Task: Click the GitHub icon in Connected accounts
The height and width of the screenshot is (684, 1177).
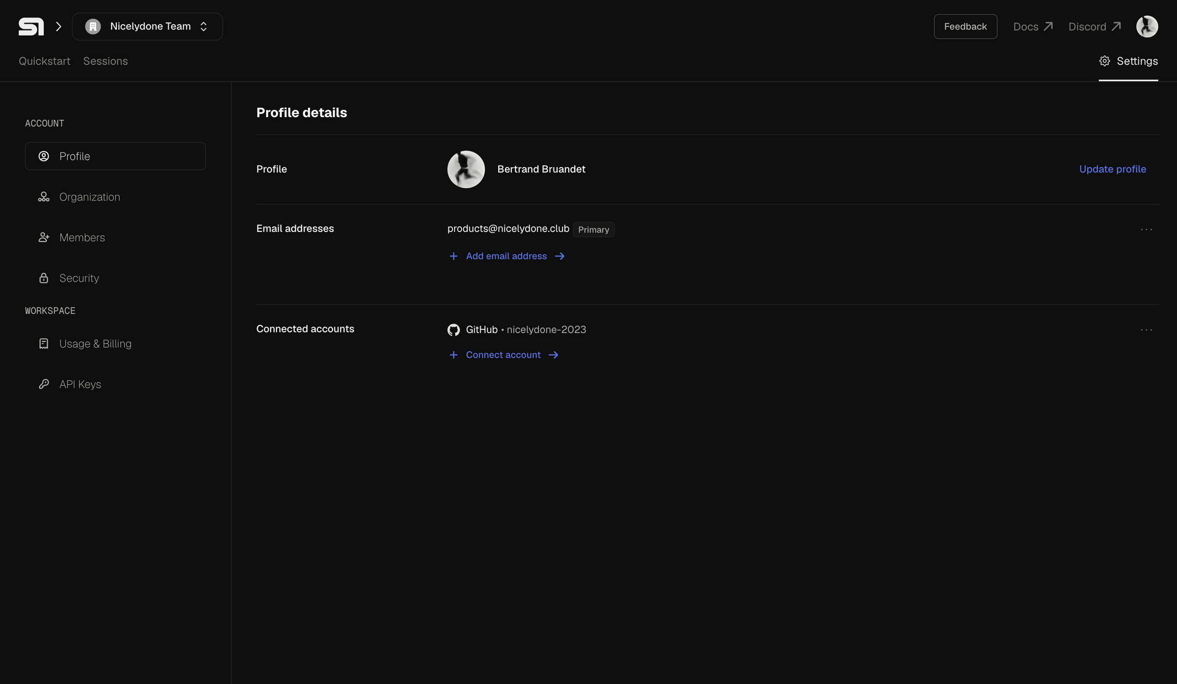Action: (x=454, y=330)
